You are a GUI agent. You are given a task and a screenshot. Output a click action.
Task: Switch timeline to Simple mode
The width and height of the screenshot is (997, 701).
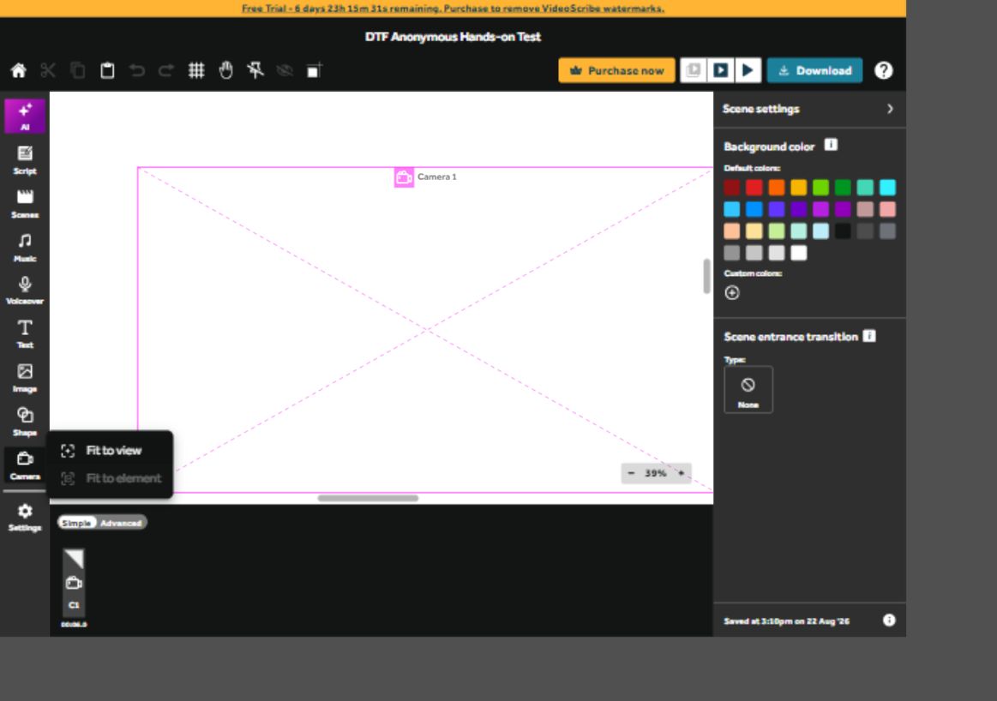coord(76,523)
